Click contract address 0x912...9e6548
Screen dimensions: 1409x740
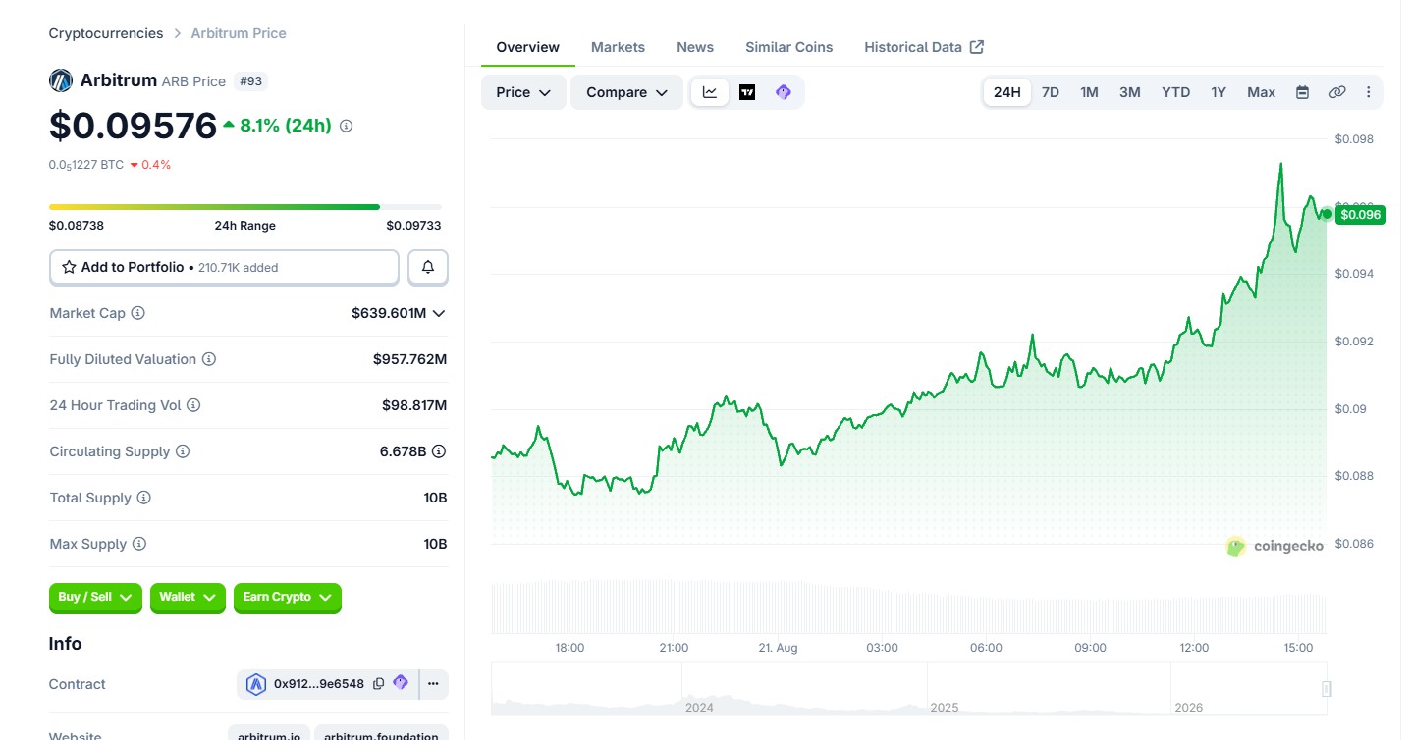[x=319, y=684]
